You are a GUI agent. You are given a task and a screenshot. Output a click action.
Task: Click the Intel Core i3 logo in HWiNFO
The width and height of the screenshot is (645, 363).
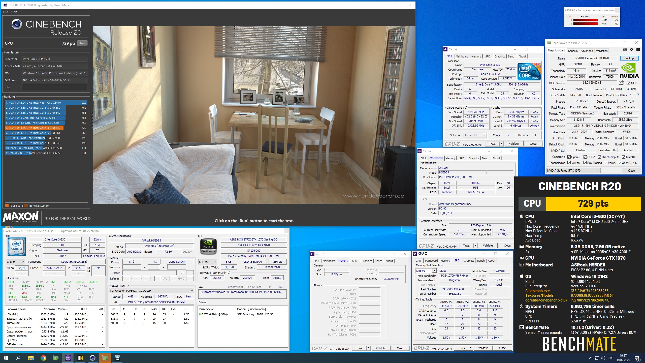coord(17,247)
